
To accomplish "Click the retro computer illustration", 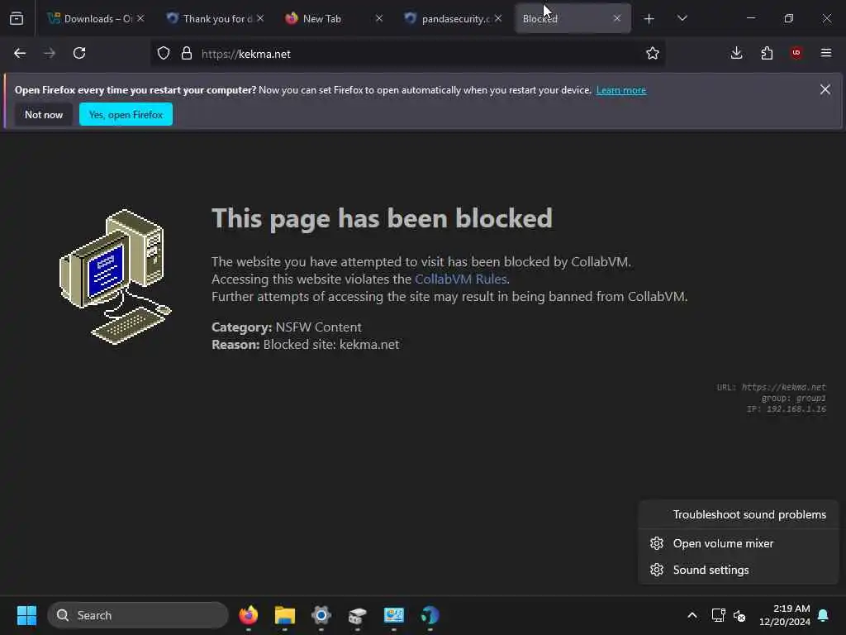I will click(115, 276).
